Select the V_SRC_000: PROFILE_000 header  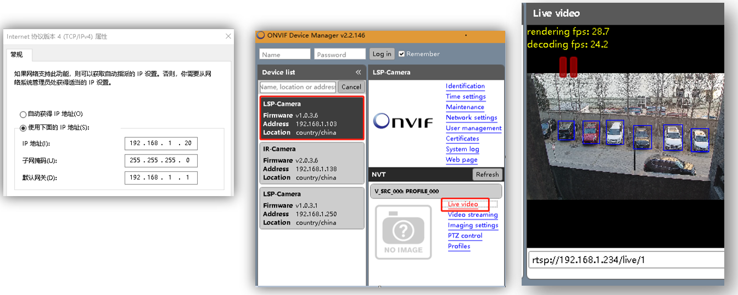click(436, 191)
